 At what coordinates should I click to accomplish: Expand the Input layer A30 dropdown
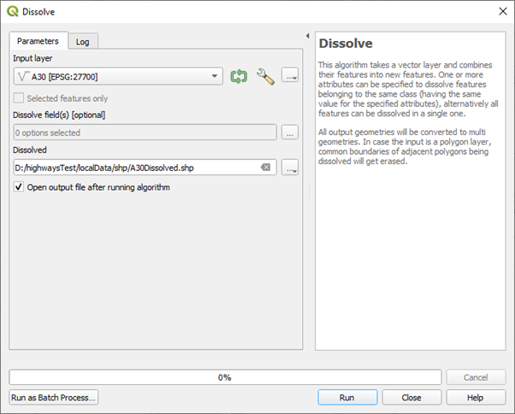click(x=216, y=77)
